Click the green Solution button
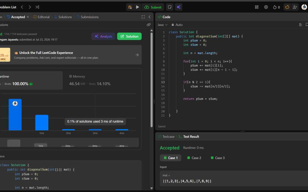Viewport: 308px width, 192px height. [129, 36]
